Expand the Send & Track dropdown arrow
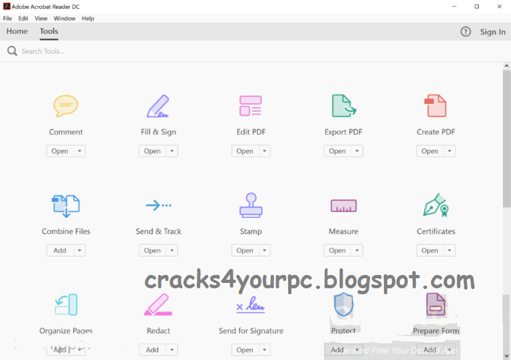The image size is (511, 360). (x=172, y=250)
